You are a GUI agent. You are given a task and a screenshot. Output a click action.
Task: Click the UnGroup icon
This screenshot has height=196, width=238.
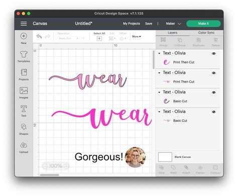point(180,40)
